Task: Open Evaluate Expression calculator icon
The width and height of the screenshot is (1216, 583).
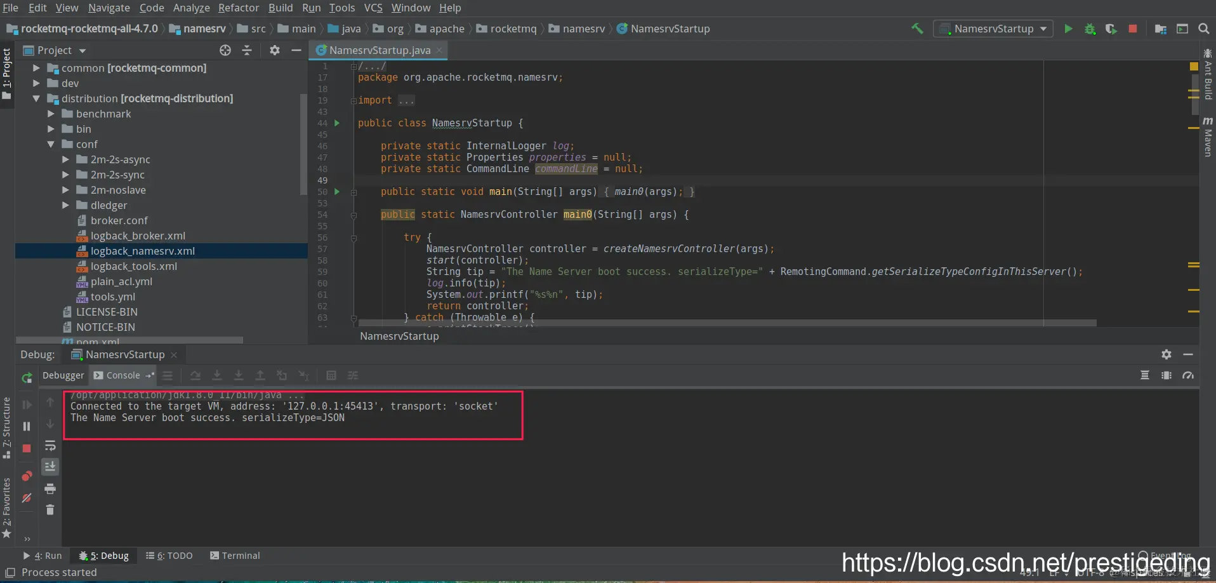Action: click(331, 375)
